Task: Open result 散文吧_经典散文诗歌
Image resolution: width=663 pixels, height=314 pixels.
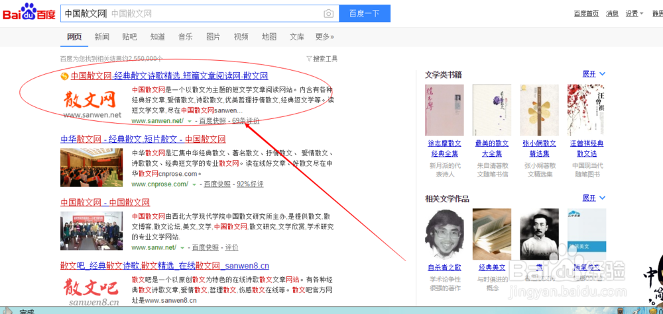Action: (x=164, y=266)
